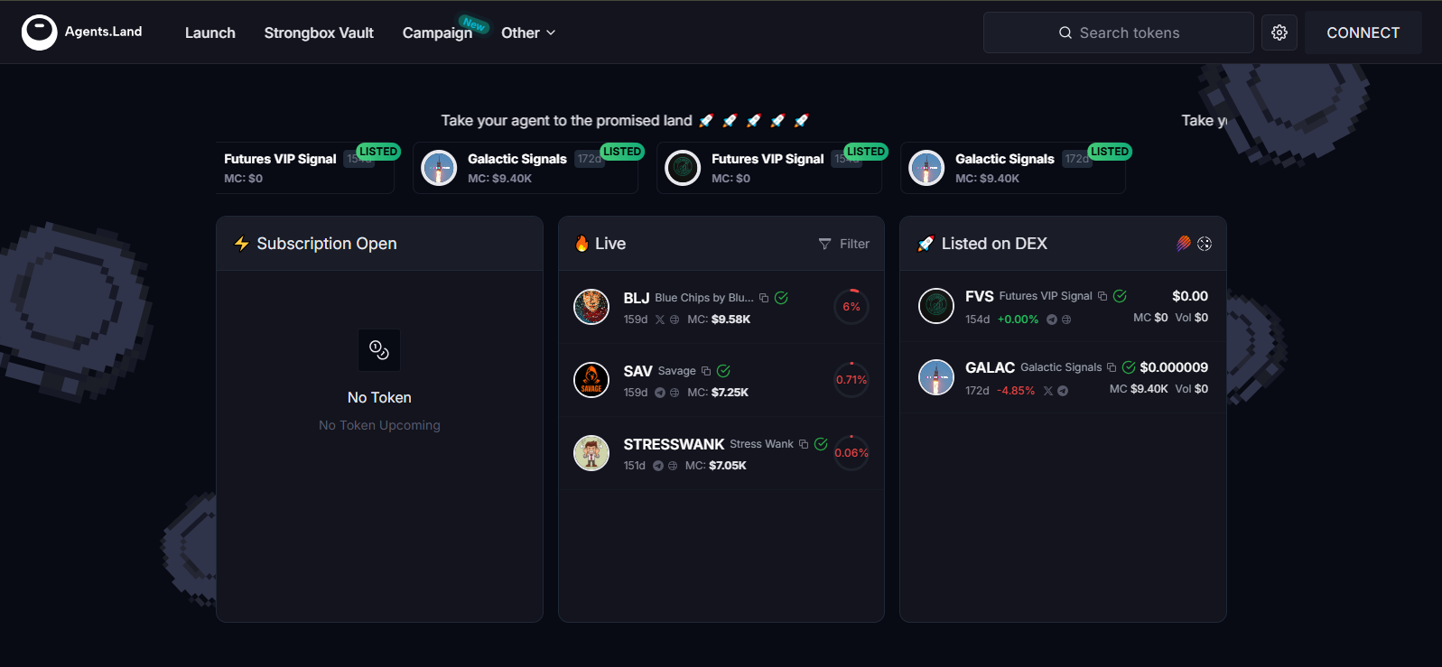Go to the Strongbox Vault page
This screenshot has width=1442, height=667.
(x=319, y=32)
